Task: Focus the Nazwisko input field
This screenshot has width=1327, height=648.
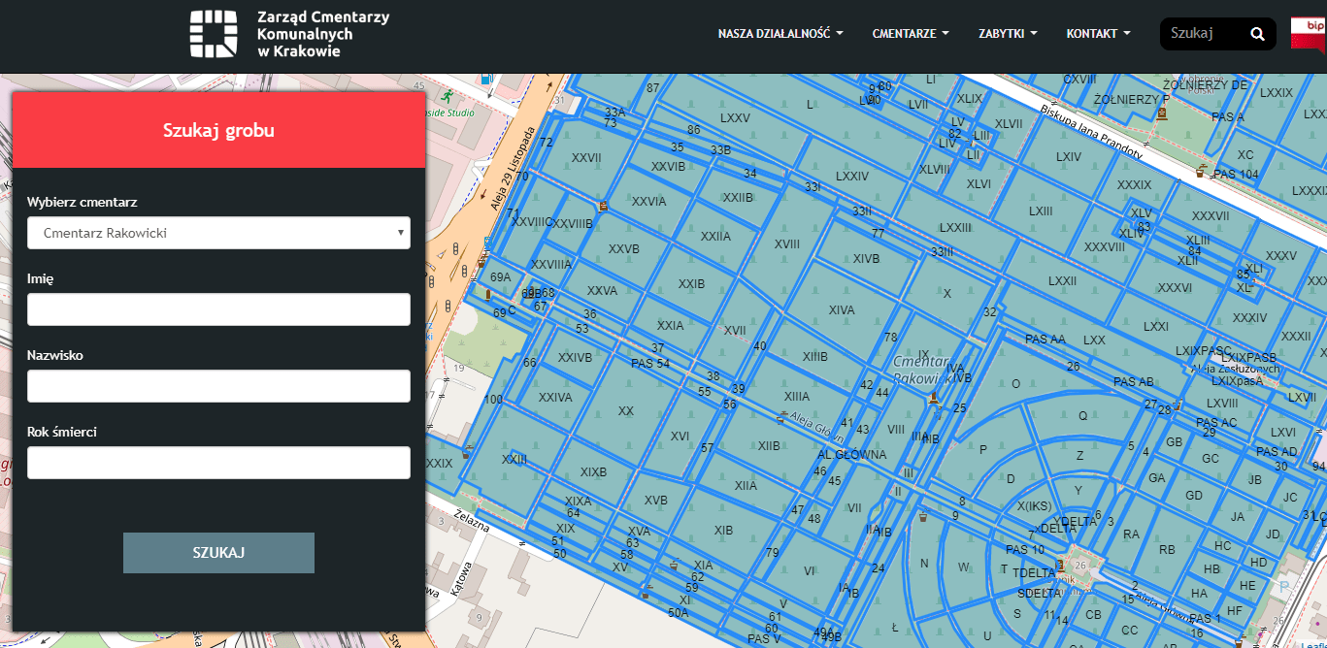Action: tap(218, 386)
